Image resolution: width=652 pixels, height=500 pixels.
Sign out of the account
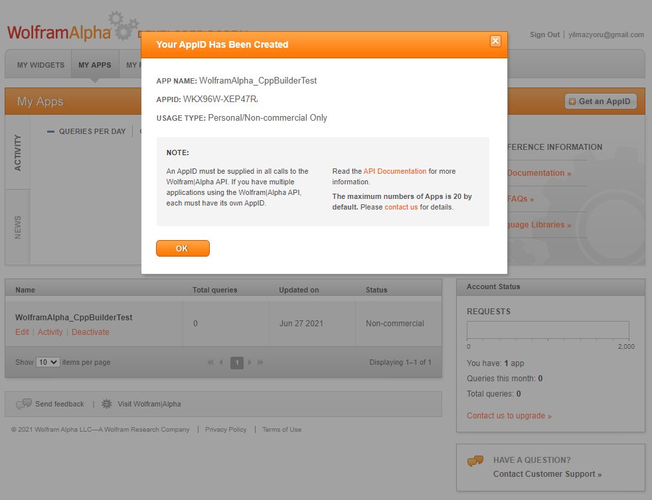coord(544,34)
